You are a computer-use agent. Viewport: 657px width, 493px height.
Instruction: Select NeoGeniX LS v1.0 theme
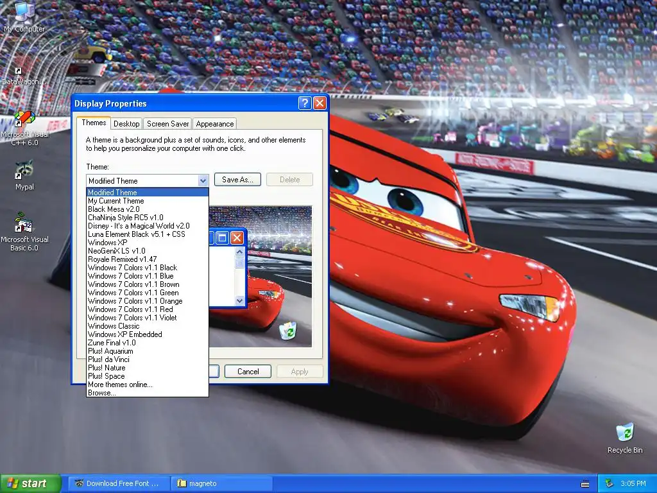tap(148, 251)
